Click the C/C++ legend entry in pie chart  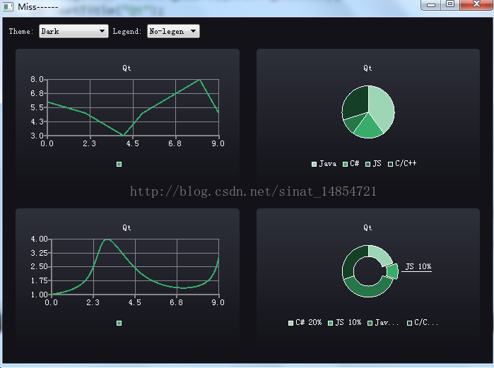(402, 164)
